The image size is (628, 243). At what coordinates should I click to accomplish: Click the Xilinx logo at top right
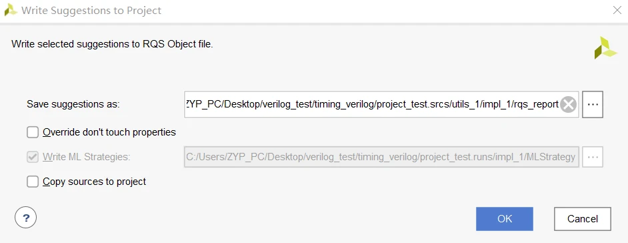605,48
